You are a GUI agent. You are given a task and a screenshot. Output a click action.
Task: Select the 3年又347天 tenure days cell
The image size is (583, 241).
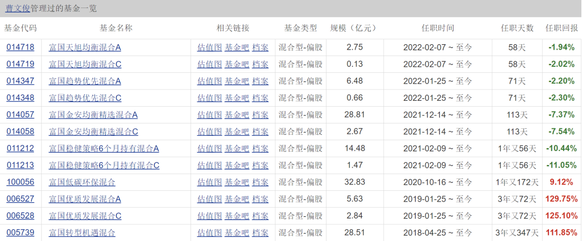(517, 233)
